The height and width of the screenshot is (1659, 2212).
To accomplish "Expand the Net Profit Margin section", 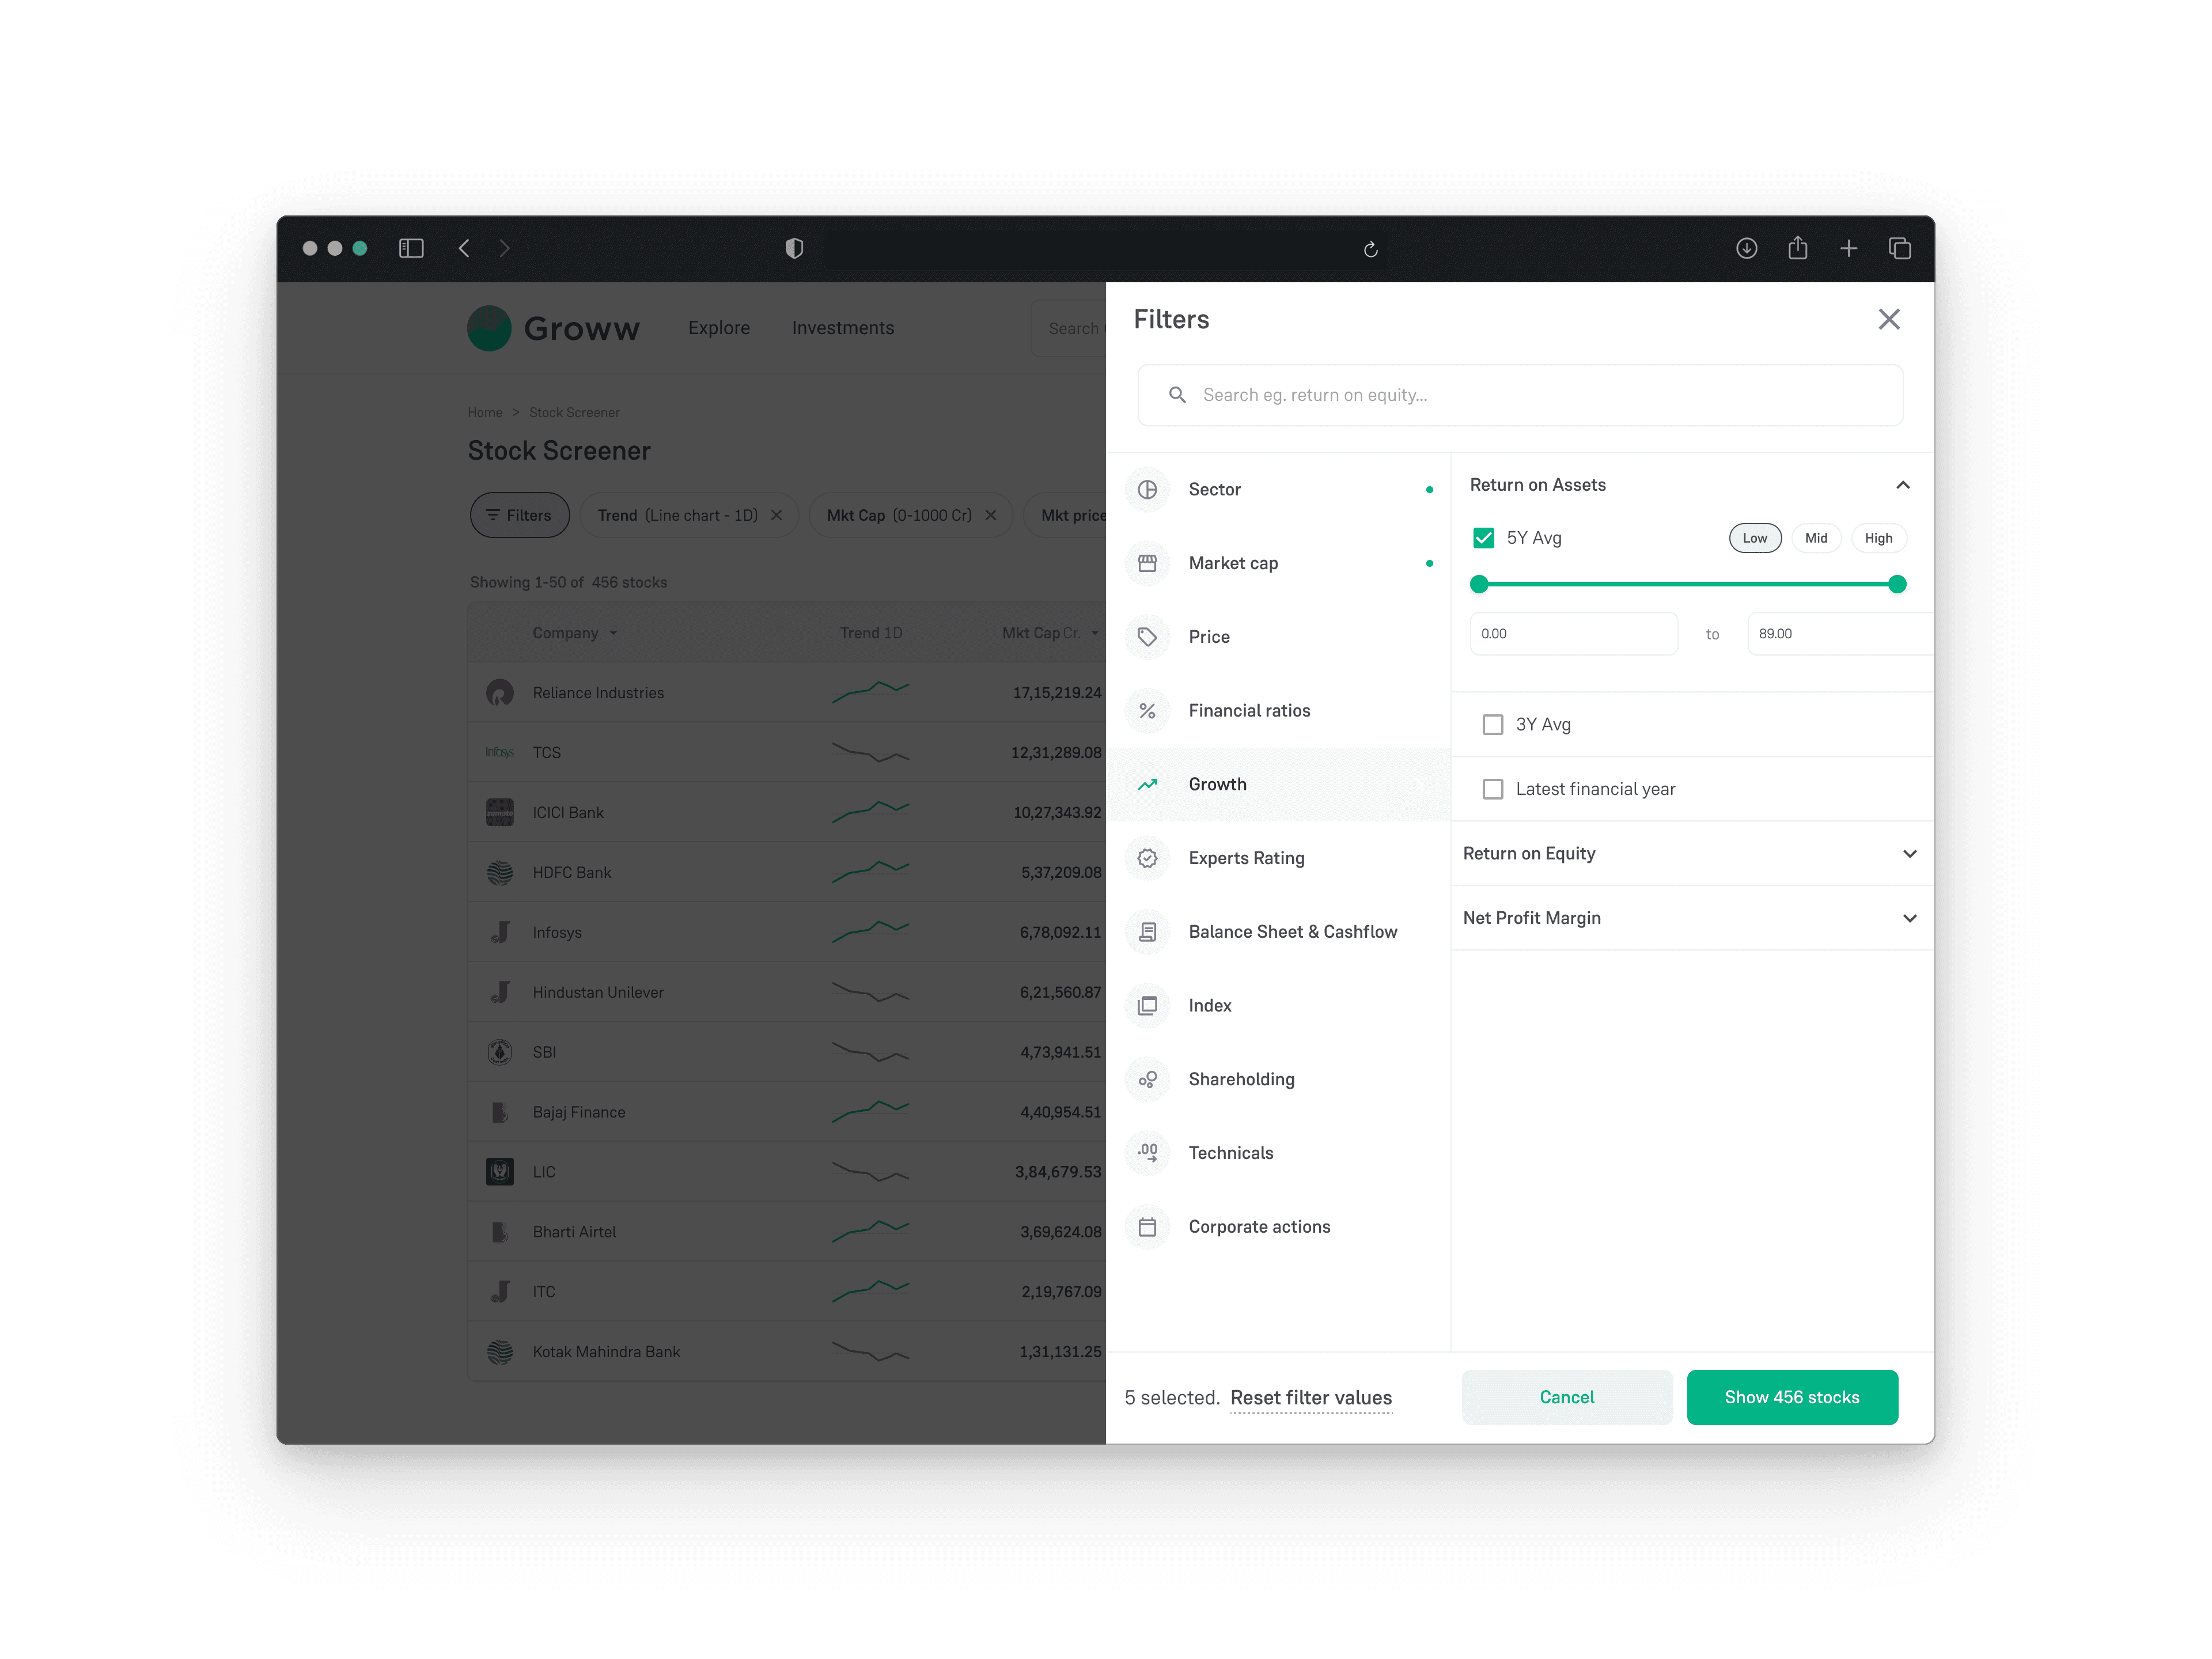I will tap(1908, 918).
